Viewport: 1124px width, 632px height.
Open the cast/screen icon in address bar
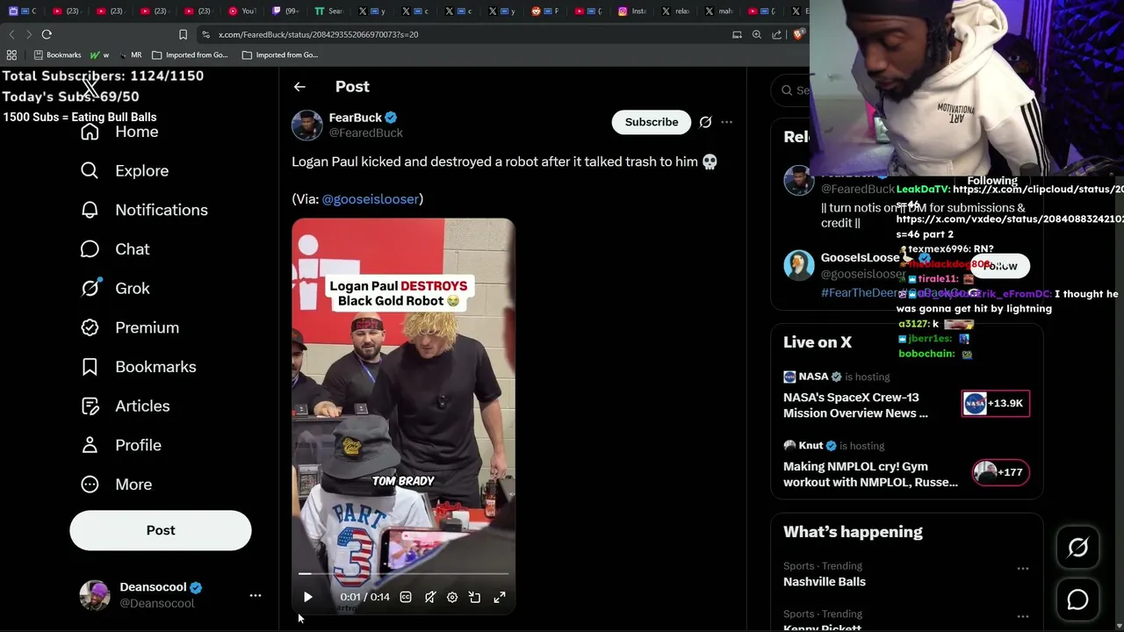pos(737,34)
